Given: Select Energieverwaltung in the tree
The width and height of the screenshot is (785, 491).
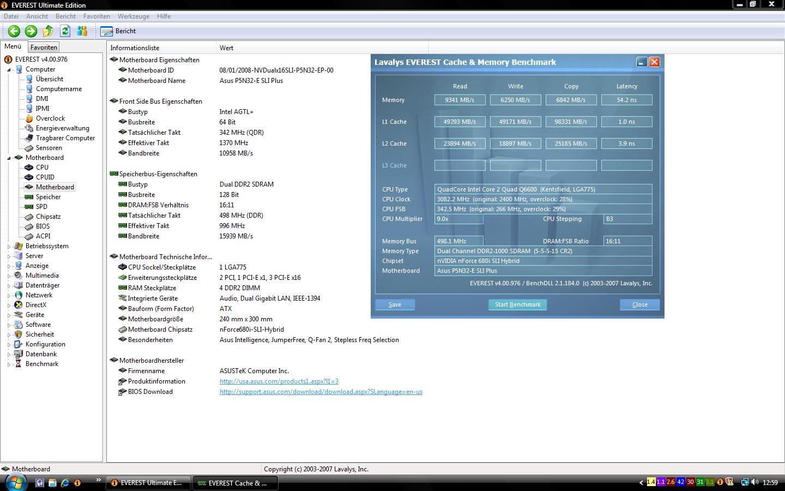Looking at the screenshot, I should [x=62, y=128].
